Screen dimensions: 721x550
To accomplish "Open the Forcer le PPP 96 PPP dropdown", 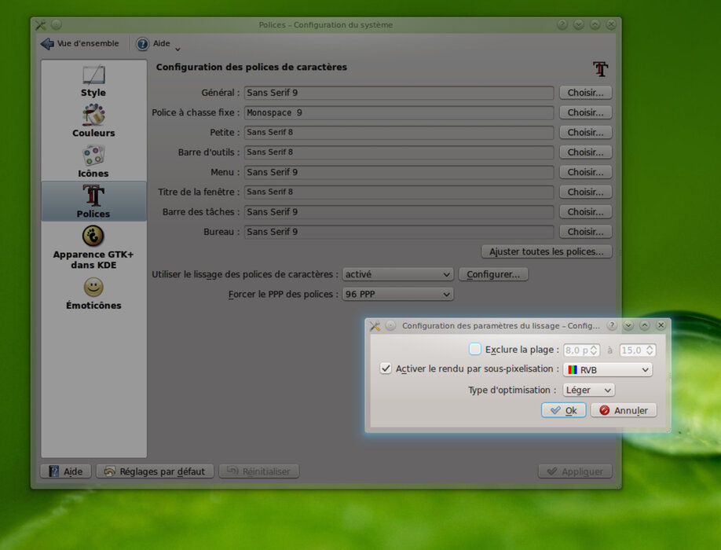I will [x=397, y=294].
